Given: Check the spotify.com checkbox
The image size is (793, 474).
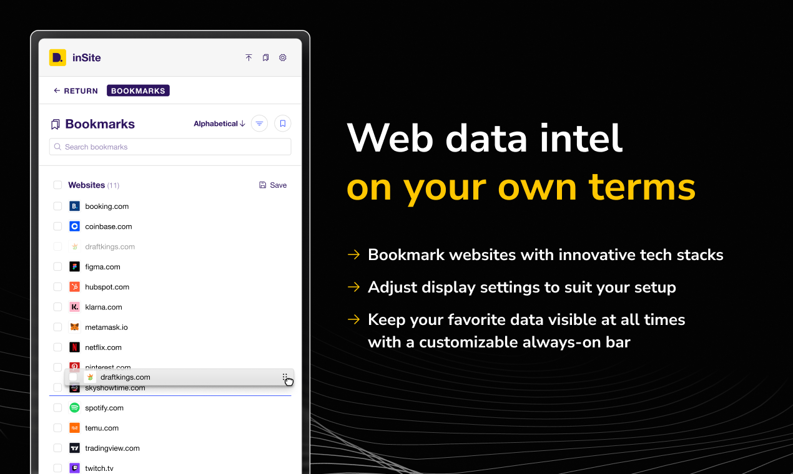Looking at the screenshot, I should [57, 408].
